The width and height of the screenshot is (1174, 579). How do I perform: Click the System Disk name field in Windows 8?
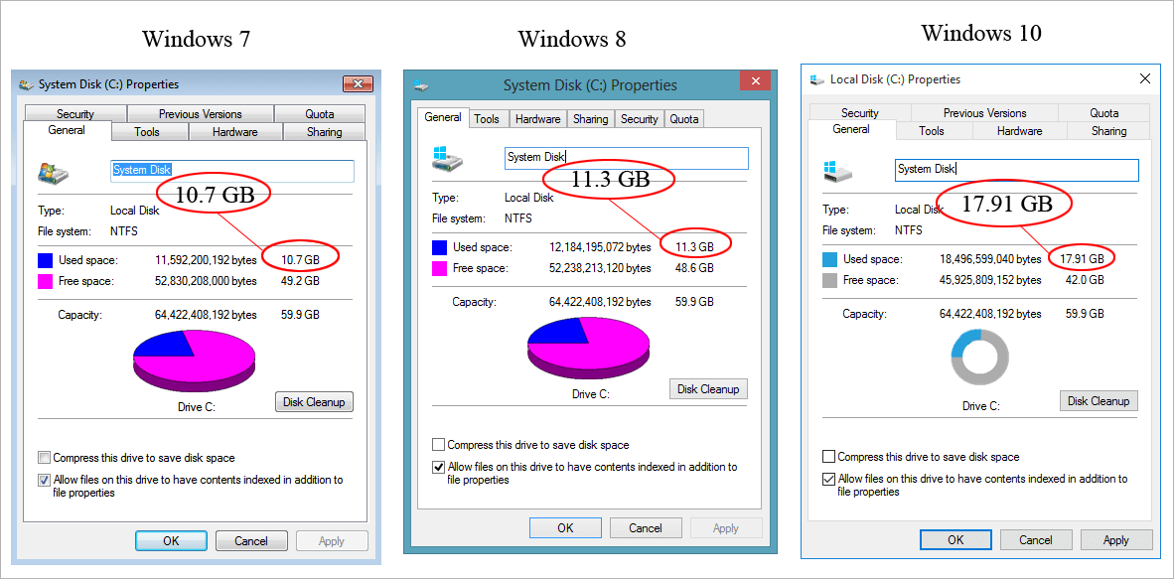click(x=627, y=158)
